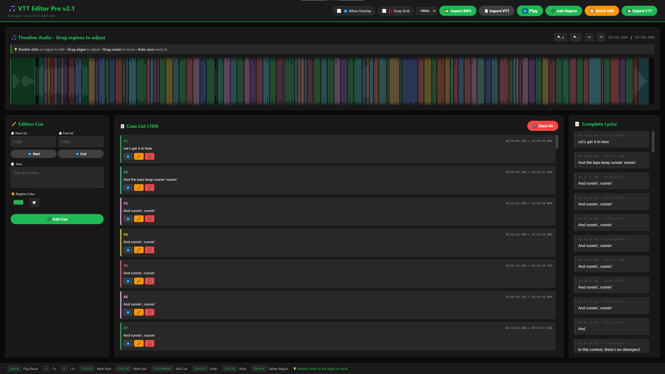Edit cue #6 using the pencil icon
The width and height of the screenshot is (665, 374).
click(139, 312)
